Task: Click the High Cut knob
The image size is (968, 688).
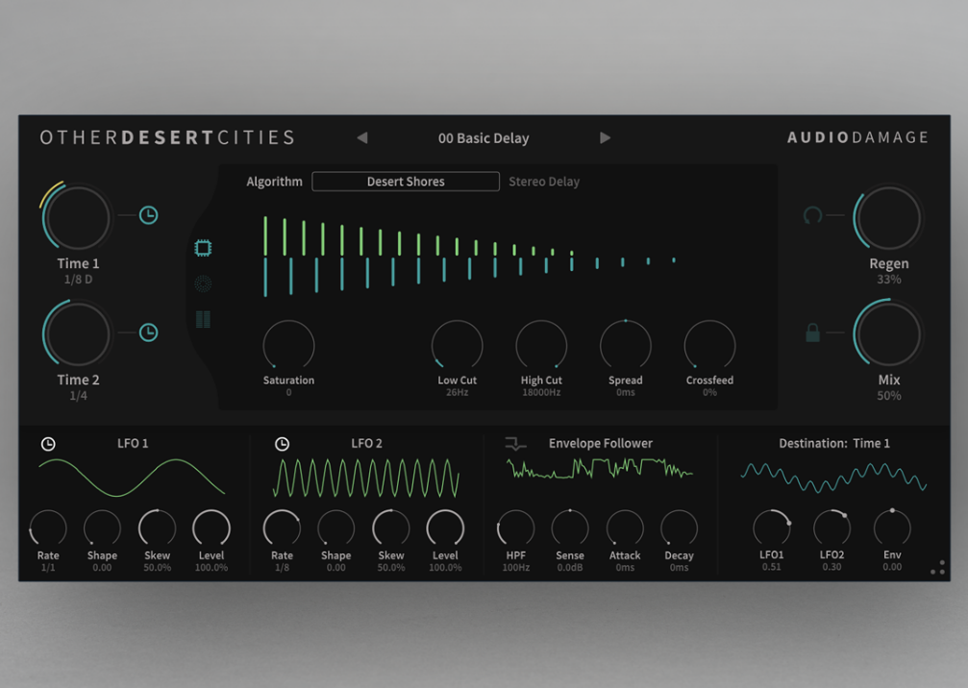Action: tap(541, 346)
